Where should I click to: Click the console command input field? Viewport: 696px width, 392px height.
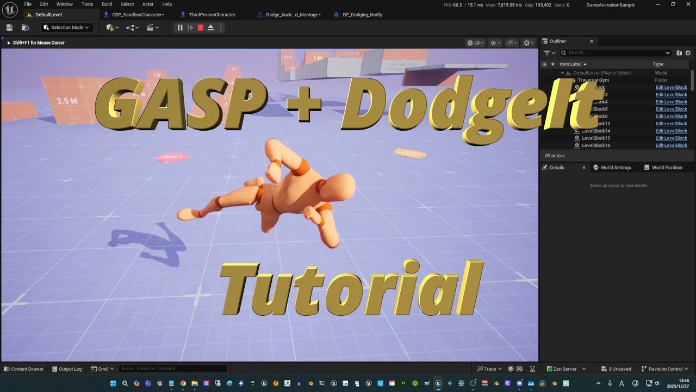(173, 369)
